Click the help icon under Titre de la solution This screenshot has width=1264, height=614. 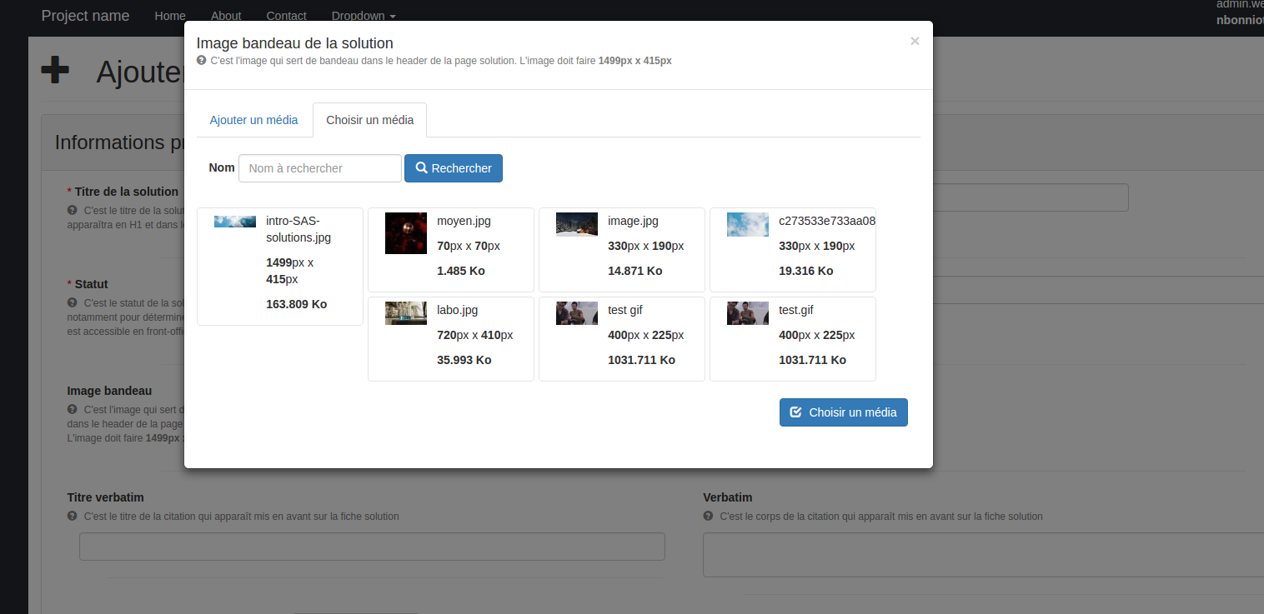[x=72, y=210]
